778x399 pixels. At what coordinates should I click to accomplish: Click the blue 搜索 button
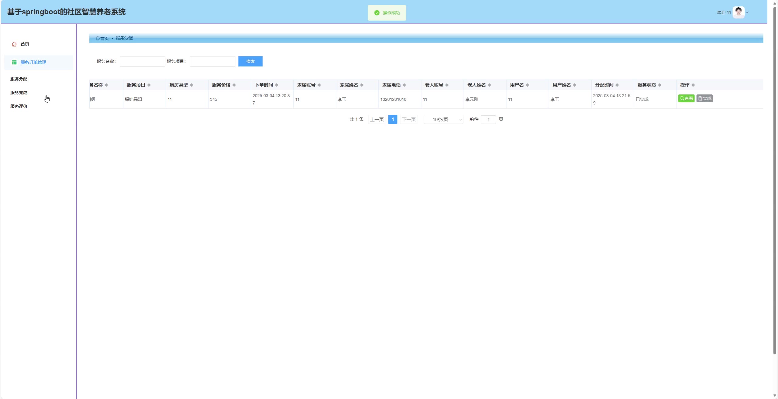click(x=250, y=61)
